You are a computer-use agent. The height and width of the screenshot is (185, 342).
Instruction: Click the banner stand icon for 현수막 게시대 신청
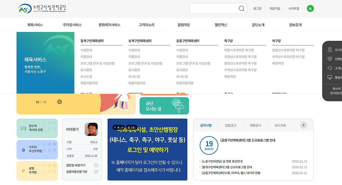pyautogui.click(x=23, y=128)
